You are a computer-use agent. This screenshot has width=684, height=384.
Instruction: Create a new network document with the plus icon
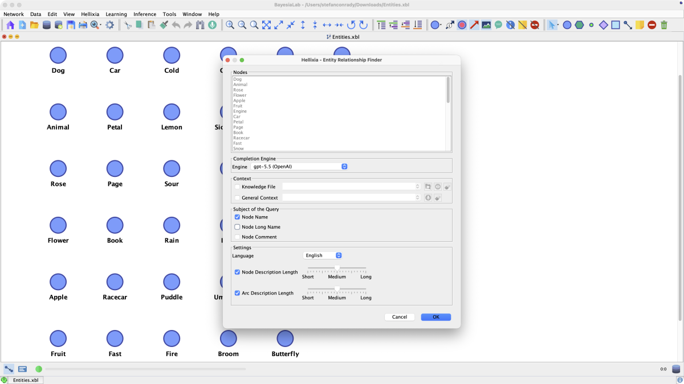tap(22, 25)
